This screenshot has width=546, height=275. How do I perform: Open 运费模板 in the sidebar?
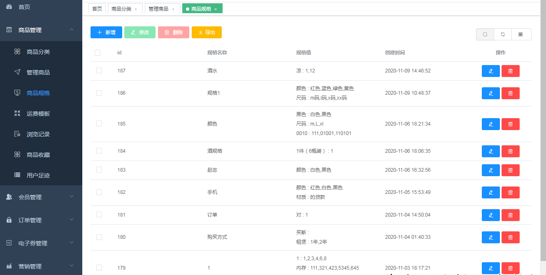pyautogui.click(x=38, y=114)
